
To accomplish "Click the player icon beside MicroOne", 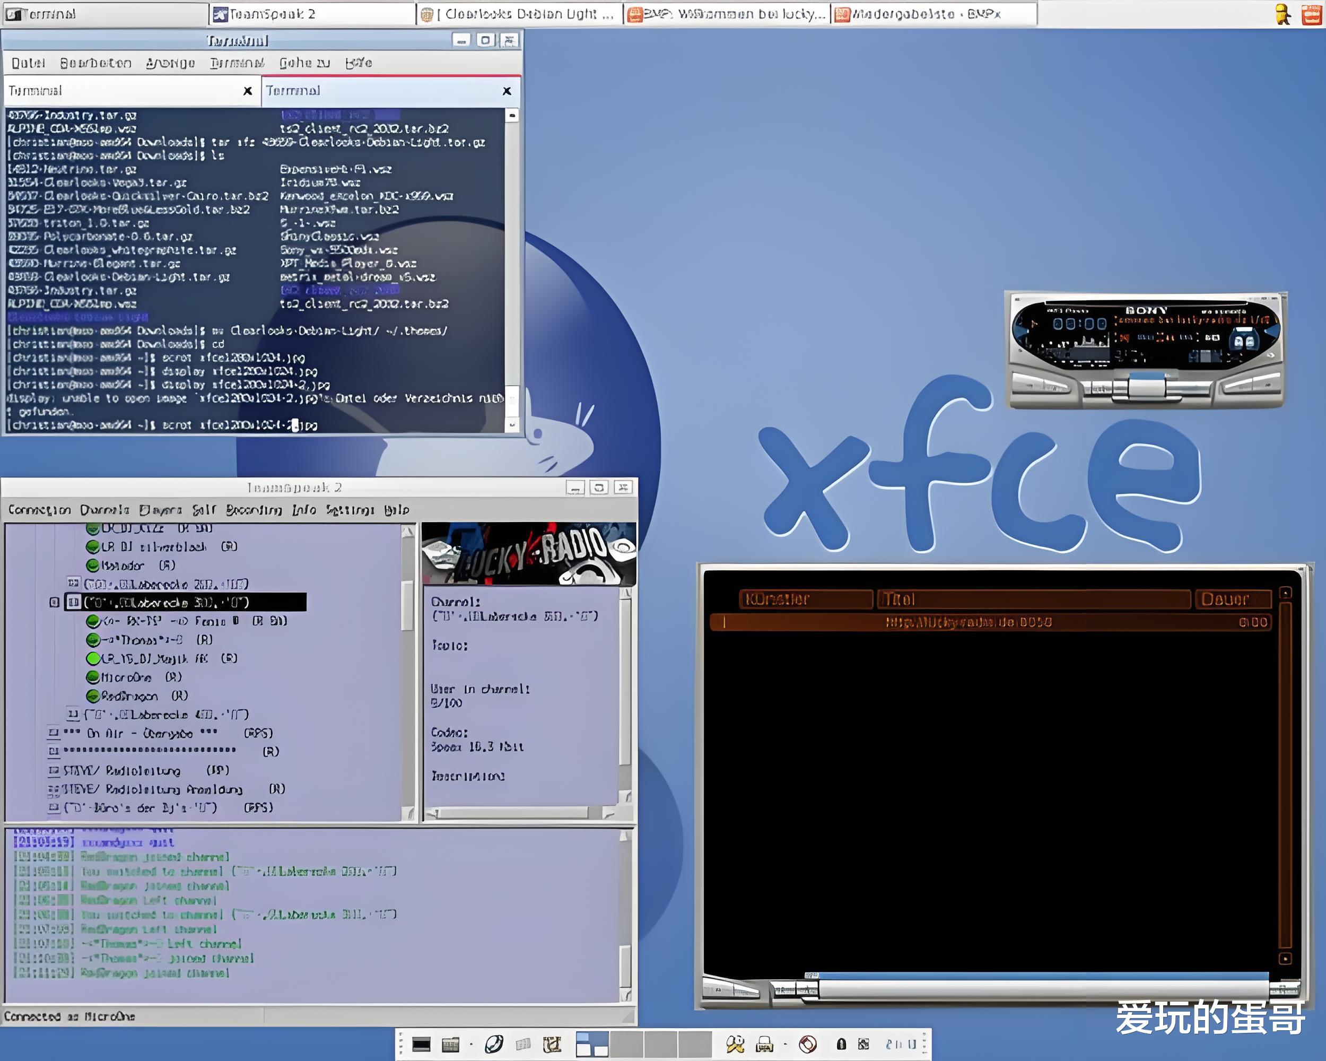I will click(93, 677).
